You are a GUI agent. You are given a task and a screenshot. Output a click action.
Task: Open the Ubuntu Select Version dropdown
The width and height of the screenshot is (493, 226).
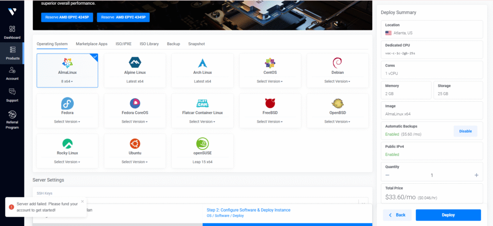coord(135,162)
